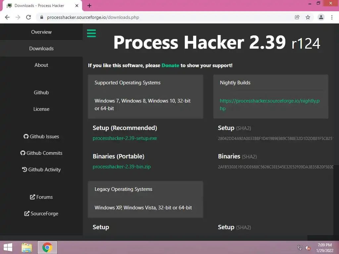This screenshot has height=254, width=339.
Task: Toggle the green hamburger menu icon
Action: 91,33
